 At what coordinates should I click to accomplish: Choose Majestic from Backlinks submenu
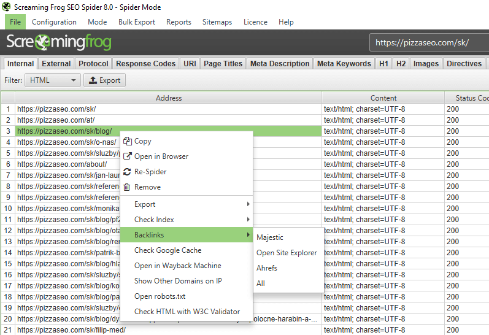(288, 237)
